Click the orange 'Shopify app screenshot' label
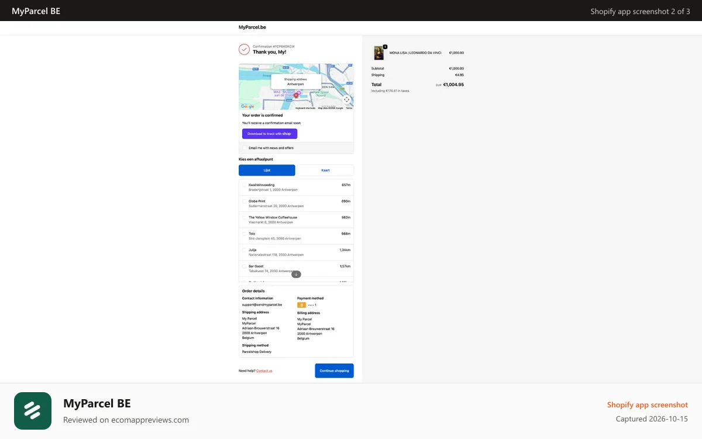Screen dimensions: 702x439 point(648,404)
